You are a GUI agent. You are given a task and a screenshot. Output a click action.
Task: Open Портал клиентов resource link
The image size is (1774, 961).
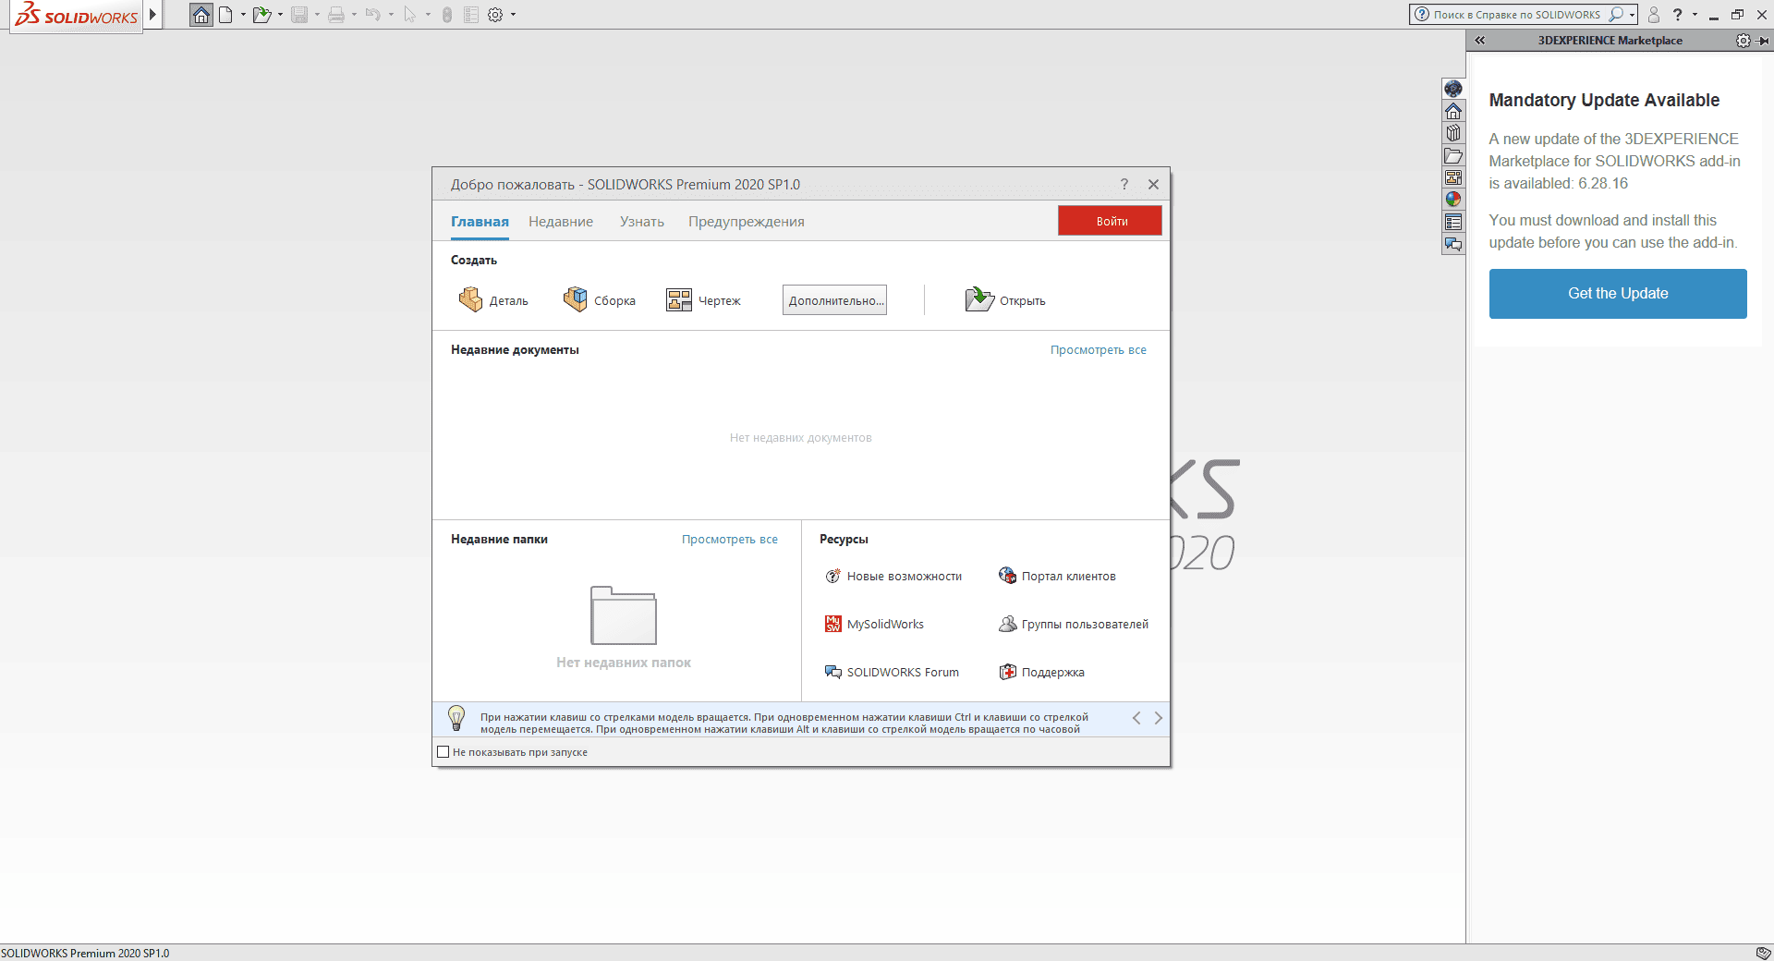1057,576
